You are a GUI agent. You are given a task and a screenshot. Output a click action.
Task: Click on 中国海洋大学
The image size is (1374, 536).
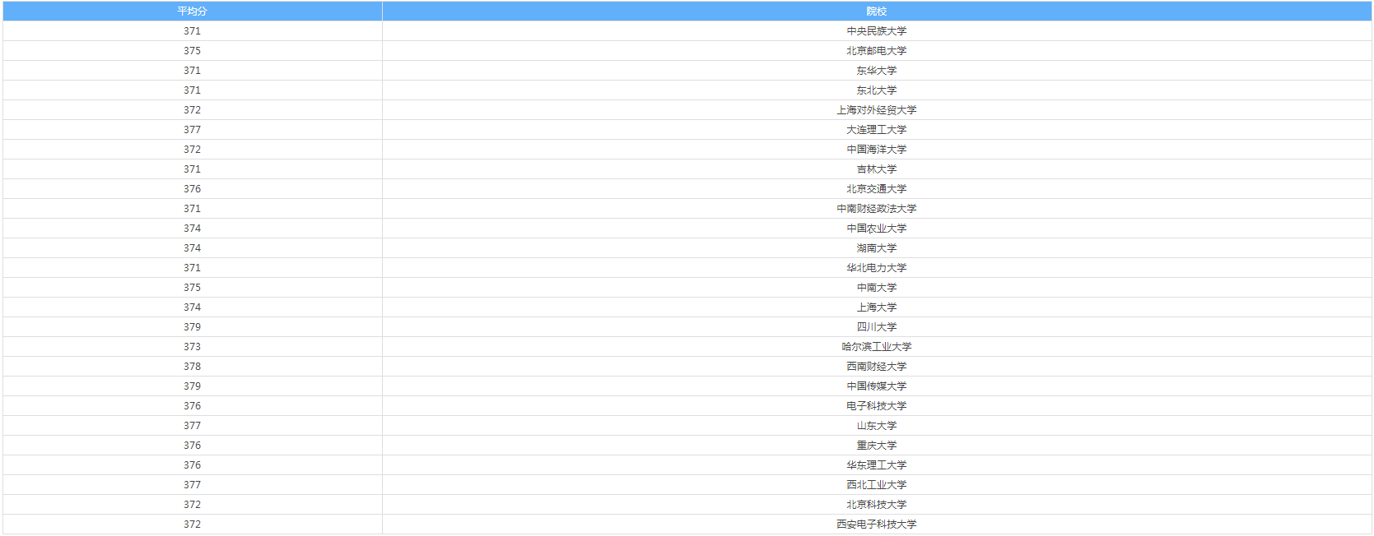point(877,150)
